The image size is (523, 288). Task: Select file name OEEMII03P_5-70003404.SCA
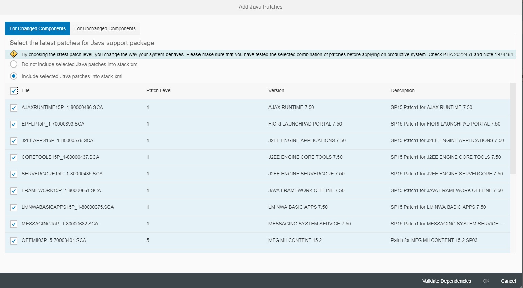click(54, 240)
